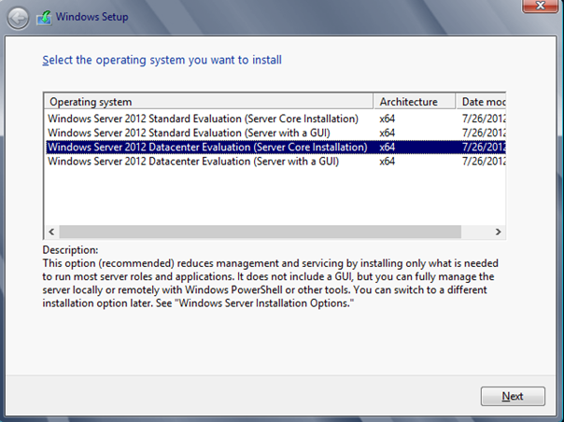Click the Next button
The width and height of the screenshot is (564, 422).
[x=513, y=396]
